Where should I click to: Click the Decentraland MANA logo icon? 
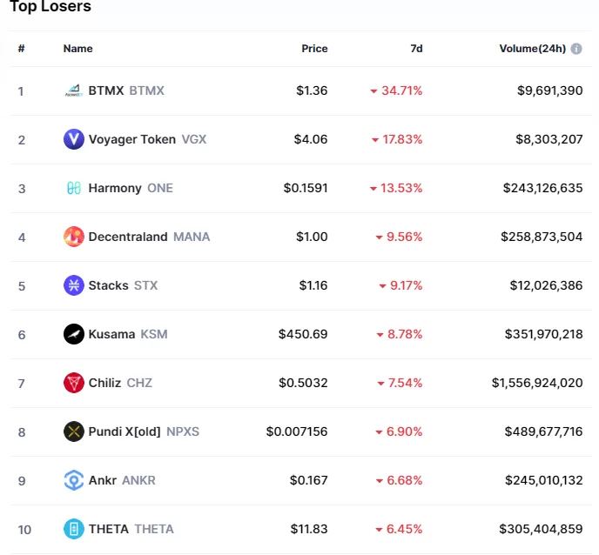click(74, 237)
